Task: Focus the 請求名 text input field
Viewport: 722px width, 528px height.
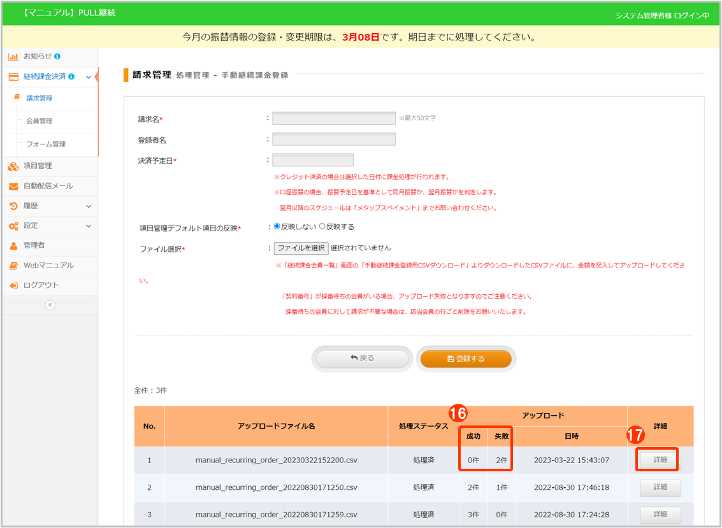Action: (333, 118)
